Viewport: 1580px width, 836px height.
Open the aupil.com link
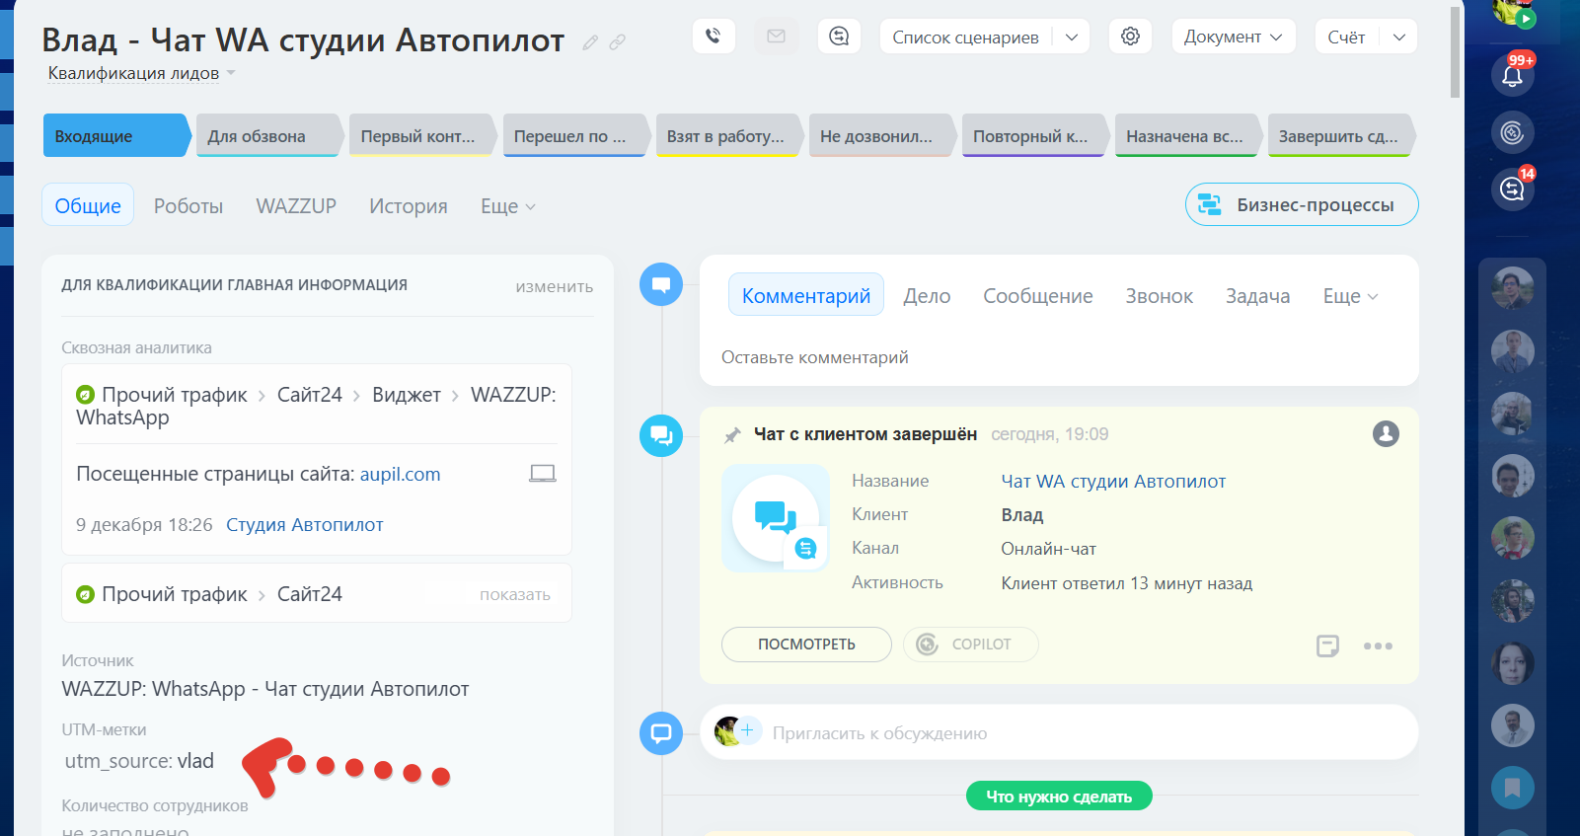(x=400, y=474)
